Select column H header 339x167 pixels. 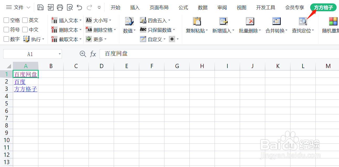point(202,66)
